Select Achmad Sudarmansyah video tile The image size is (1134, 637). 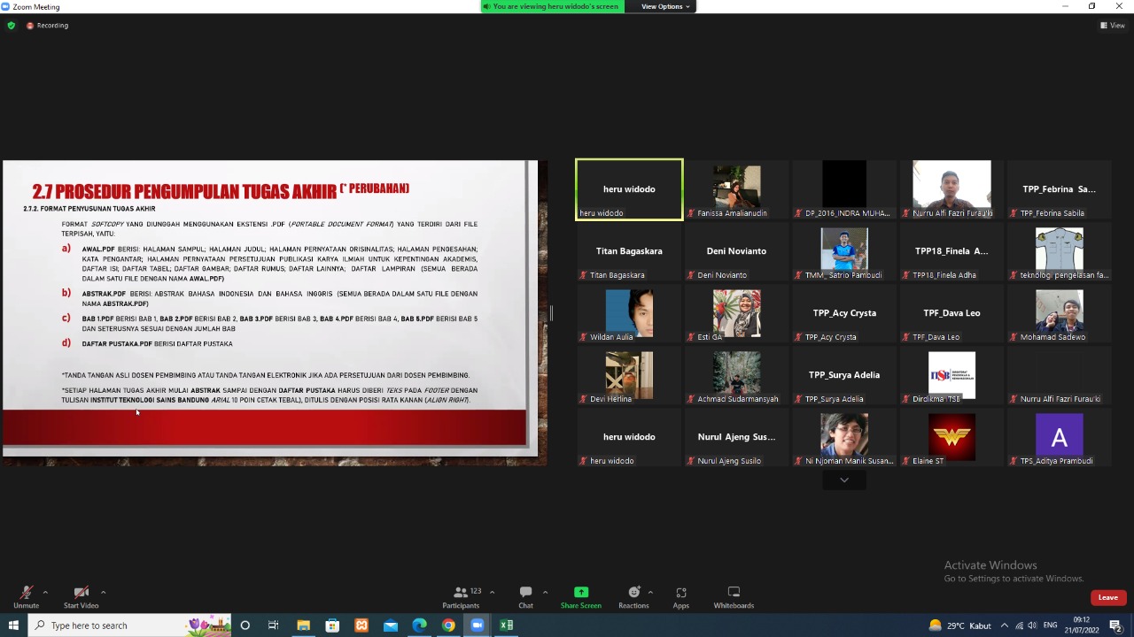click(736, 374)
